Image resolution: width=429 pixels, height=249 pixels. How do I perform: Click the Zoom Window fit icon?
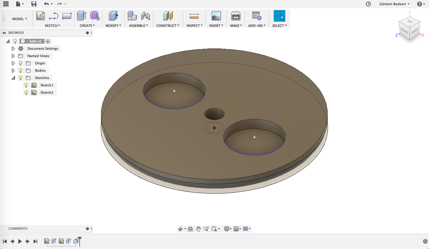[x=214, y=229]
